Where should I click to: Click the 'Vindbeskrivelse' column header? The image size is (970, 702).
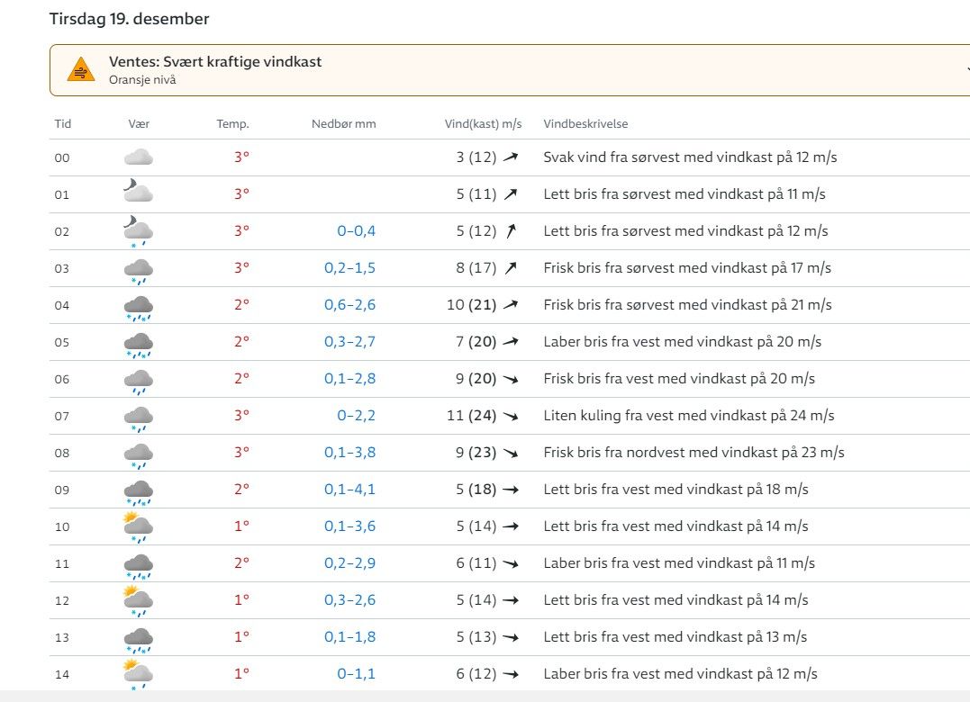pos(585,124)
